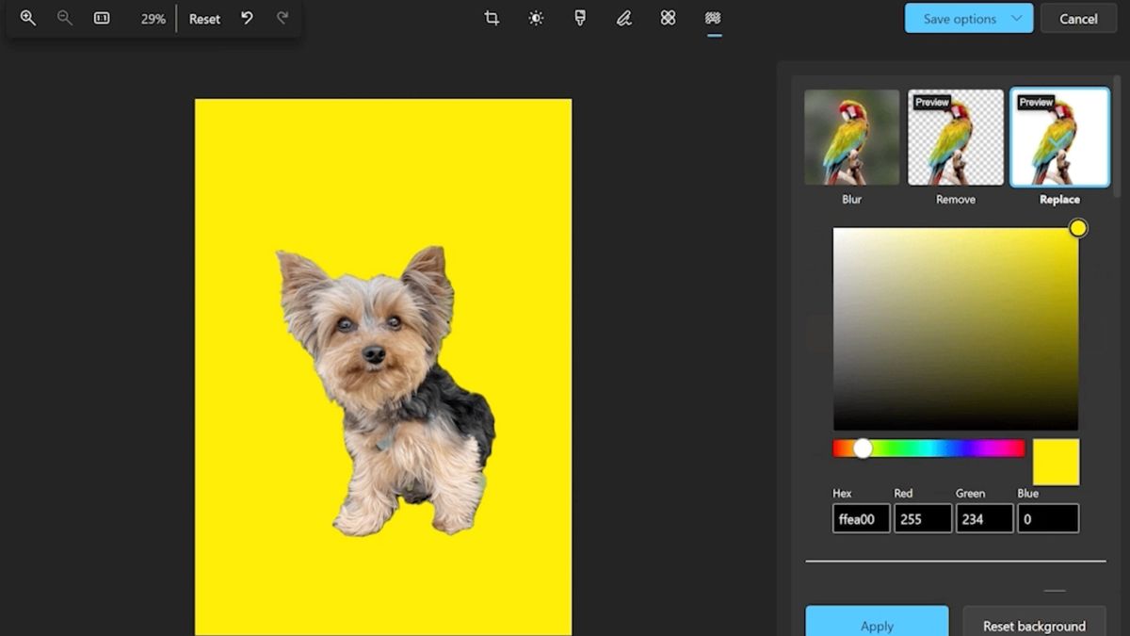1130x636 pixels.
Task: Expand the Save options dropdown
Action: point(1016,18)
